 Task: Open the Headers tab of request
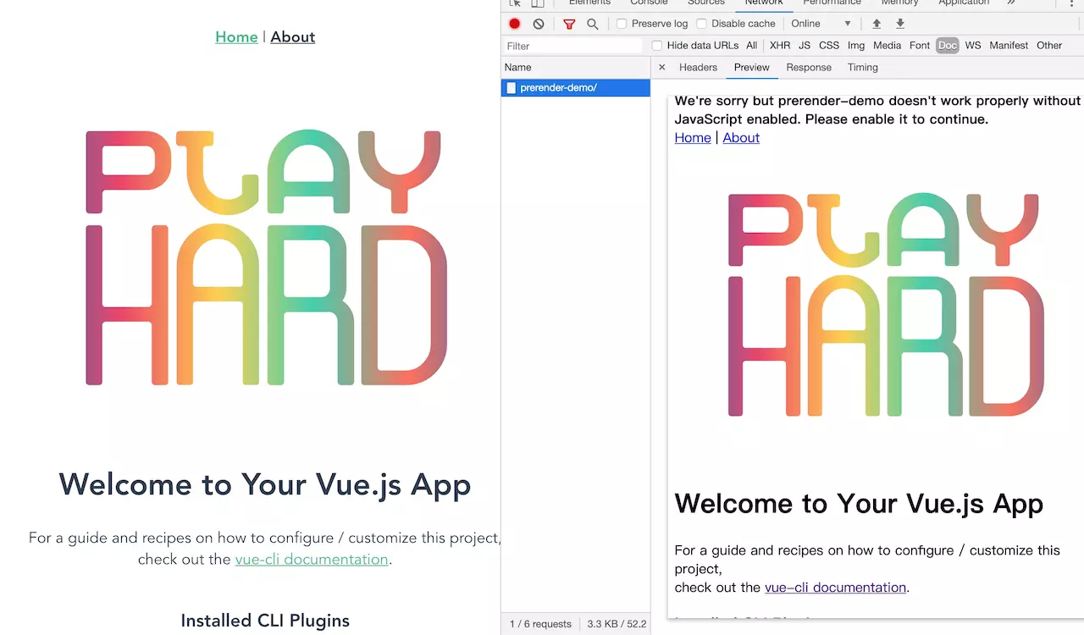698,67
